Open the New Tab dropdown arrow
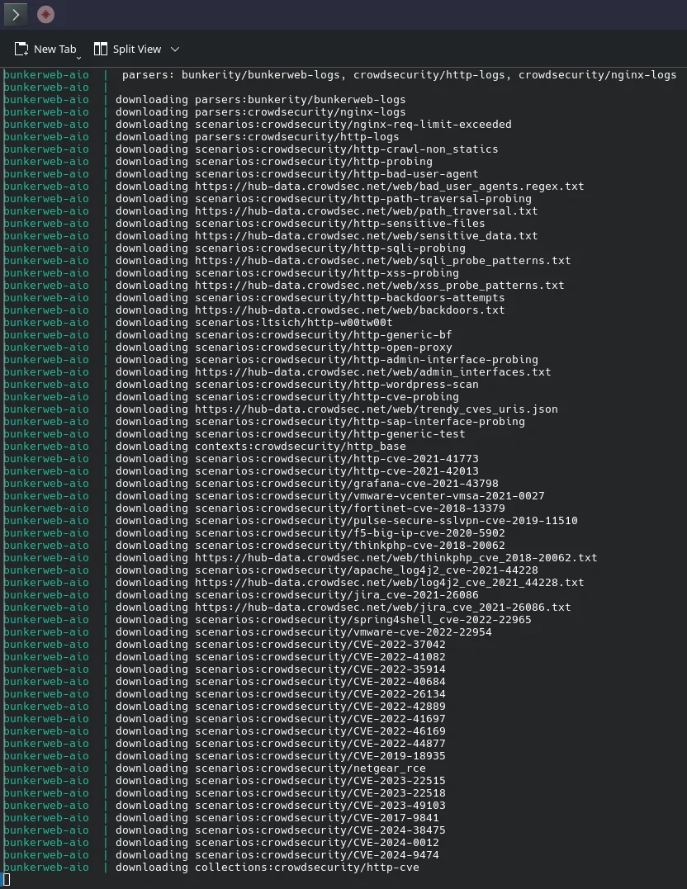The image size is (687, 889). [x=78, y=58]
